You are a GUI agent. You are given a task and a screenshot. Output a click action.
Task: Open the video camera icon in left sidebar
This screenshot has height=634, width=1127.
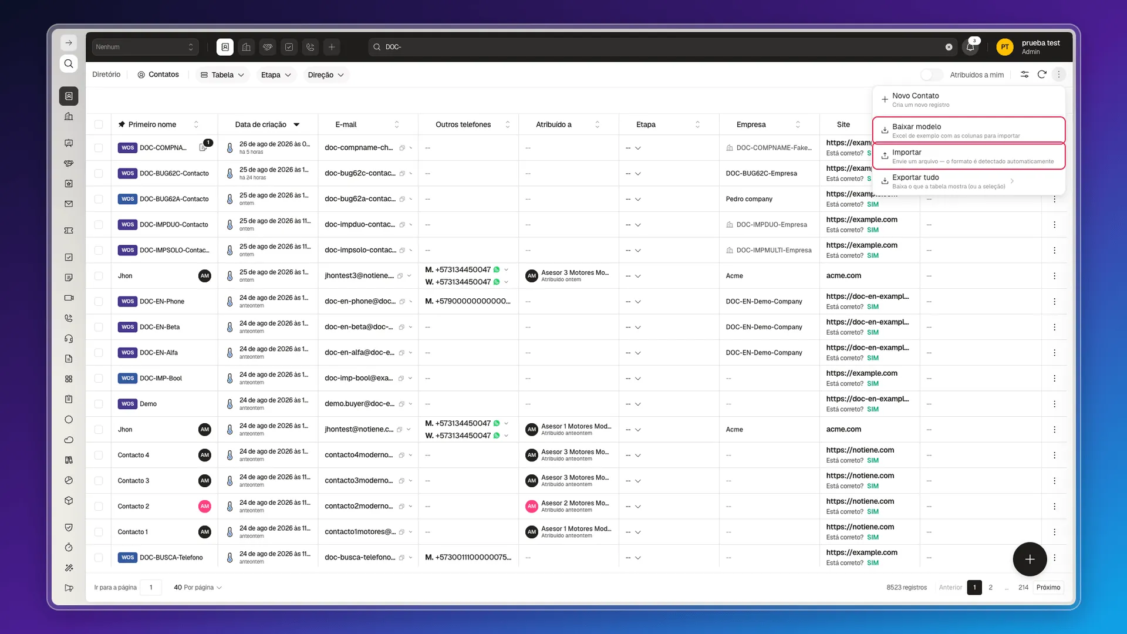click(69, 298)
